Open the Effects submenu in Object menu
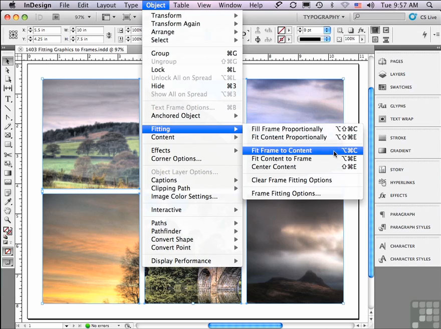This screenshot has width=441, height=329. point(192,150)
